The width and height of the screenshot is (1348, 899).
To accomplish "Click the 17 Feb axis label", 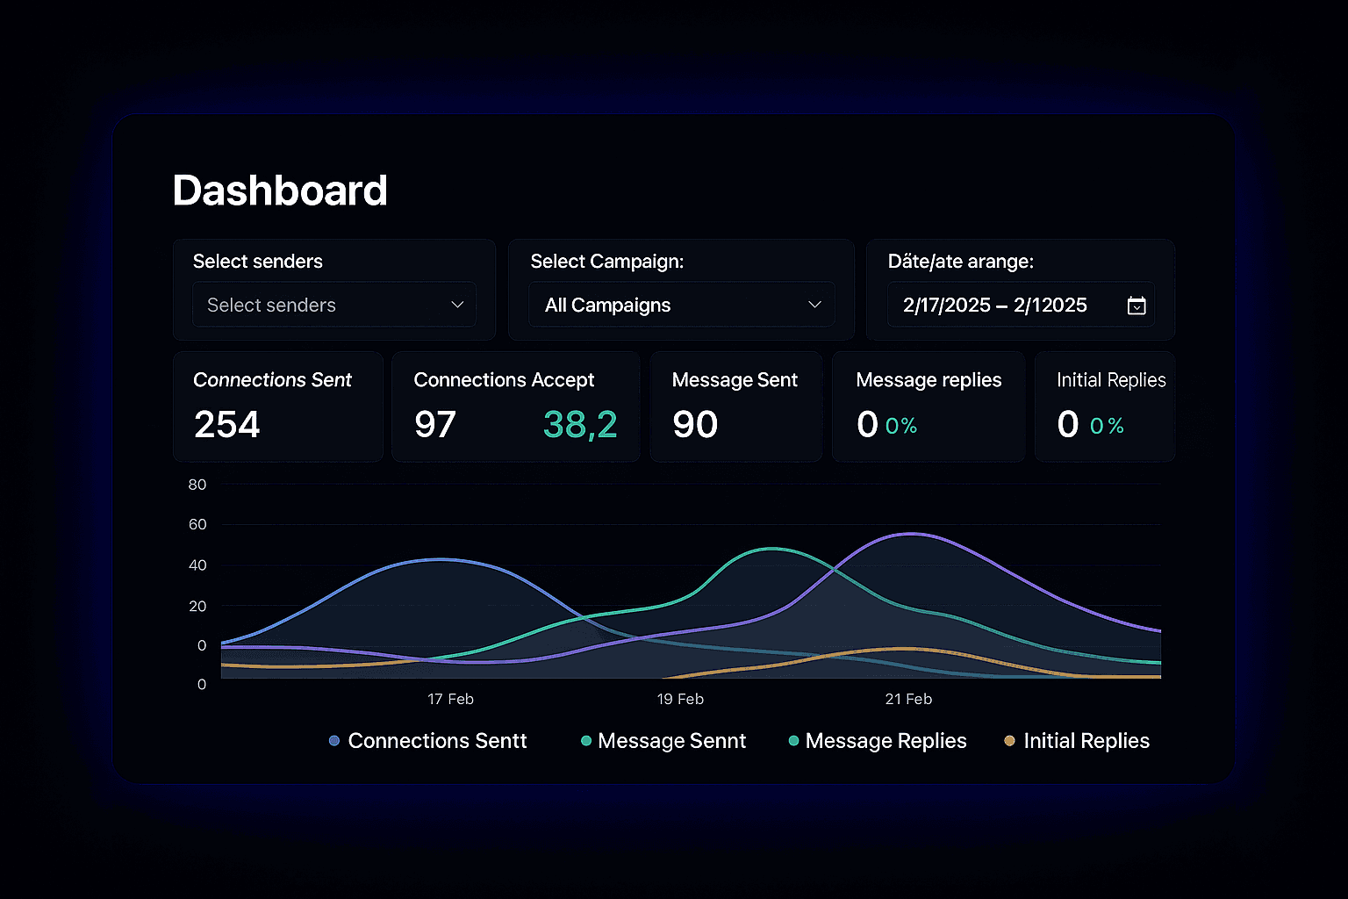I will click(450, 699).
